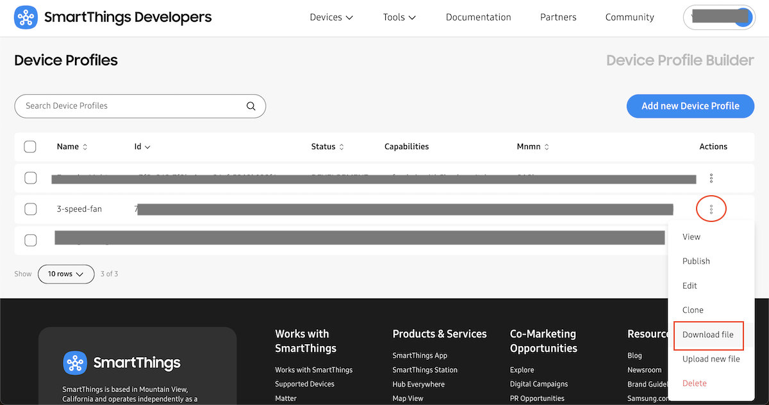Choose Upload new file in actions menu
769x405 pixels.
pyautogui.click(x=711, y=359)
